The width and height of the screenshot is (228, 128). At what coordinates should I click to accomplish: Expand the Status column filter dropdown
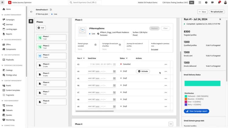pos(127,58)
